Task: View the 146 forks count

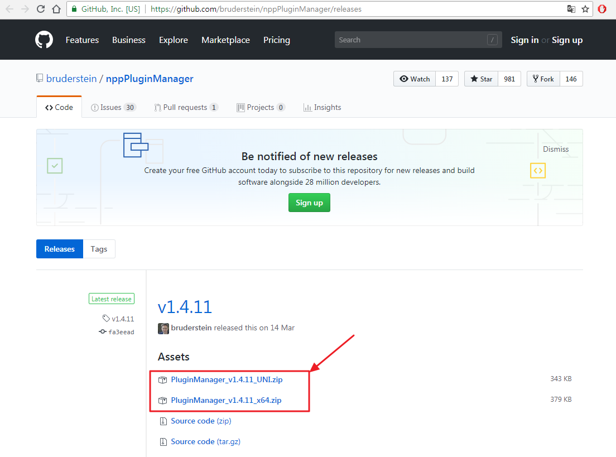Action: [x=571, y=79]
